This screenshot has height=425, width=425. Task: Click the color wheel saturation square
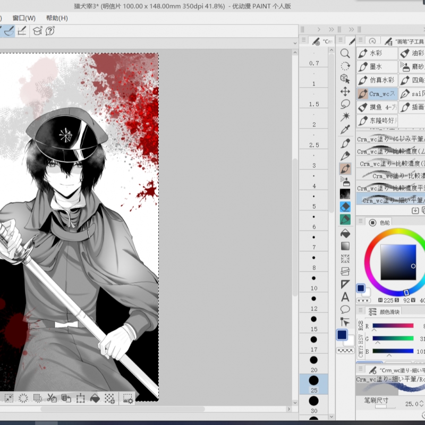pyautogui.click(x=398, y=262)
